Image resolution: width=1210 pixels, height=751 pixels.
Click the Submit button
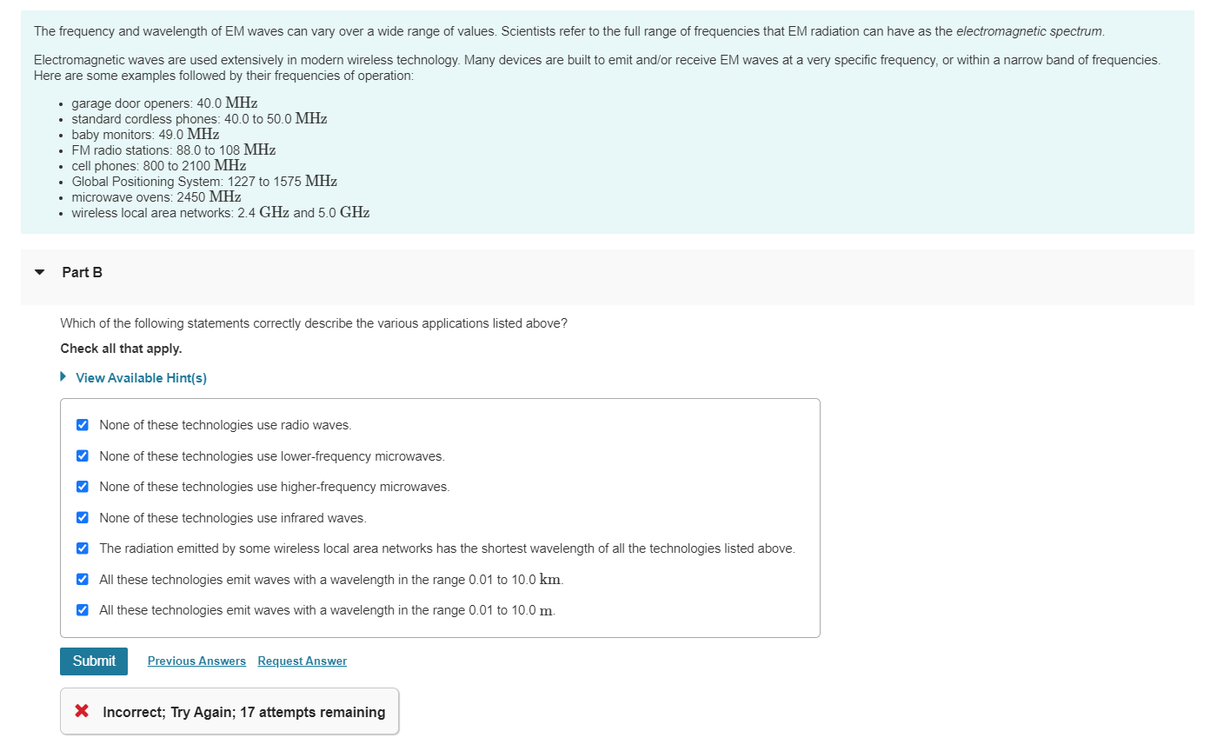pyautogui.click(x=94, y=661)
